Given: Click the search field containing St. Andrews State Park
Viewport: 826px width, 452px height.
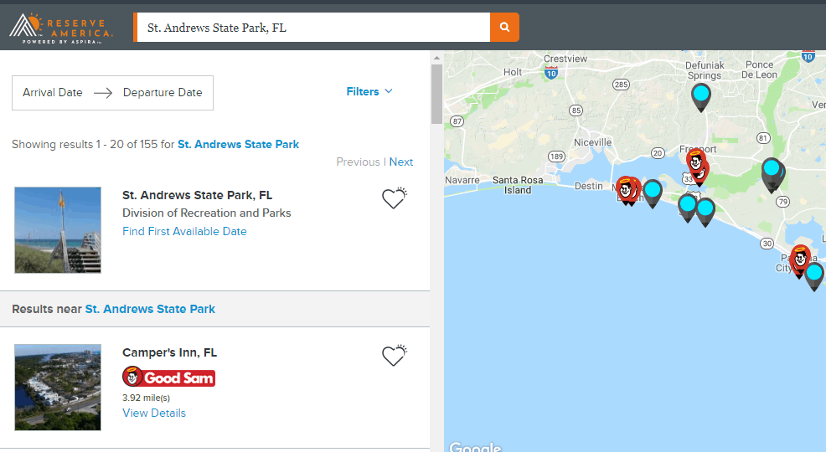Looking at the screenshot, I should (x=313, y=28).
